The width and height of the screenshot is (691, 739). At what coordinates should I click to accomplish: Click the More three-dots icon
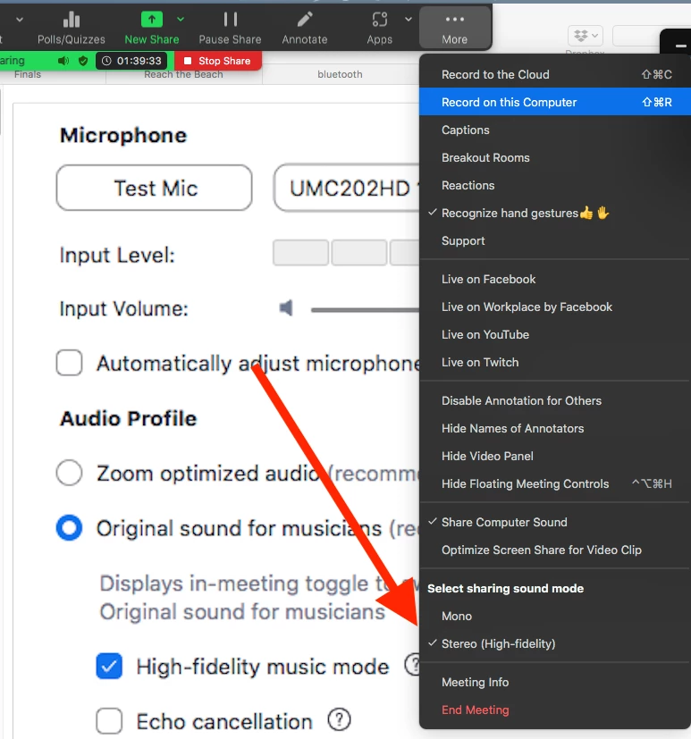(454, 20)
